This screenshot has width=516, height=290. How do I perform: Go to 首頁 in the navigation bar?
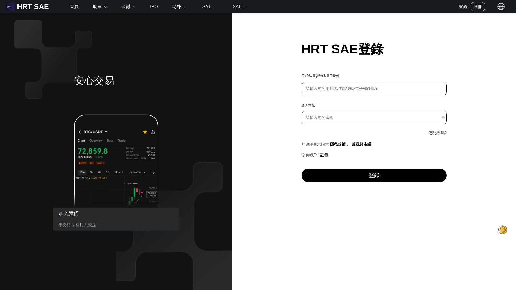pos(74,7)
